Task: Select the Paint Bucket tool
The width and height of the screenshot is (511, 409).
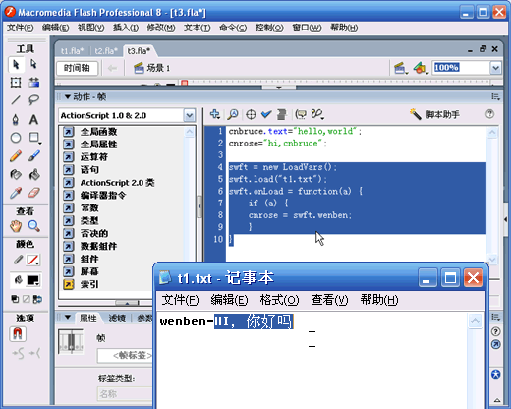Action: pyautogui.click(x=33, y=174)
